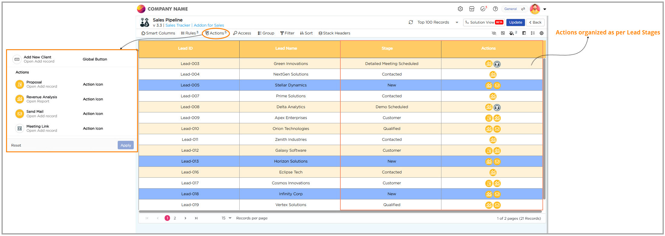Click the refresh records icon
Screen dimensions: 665x236
411,22
